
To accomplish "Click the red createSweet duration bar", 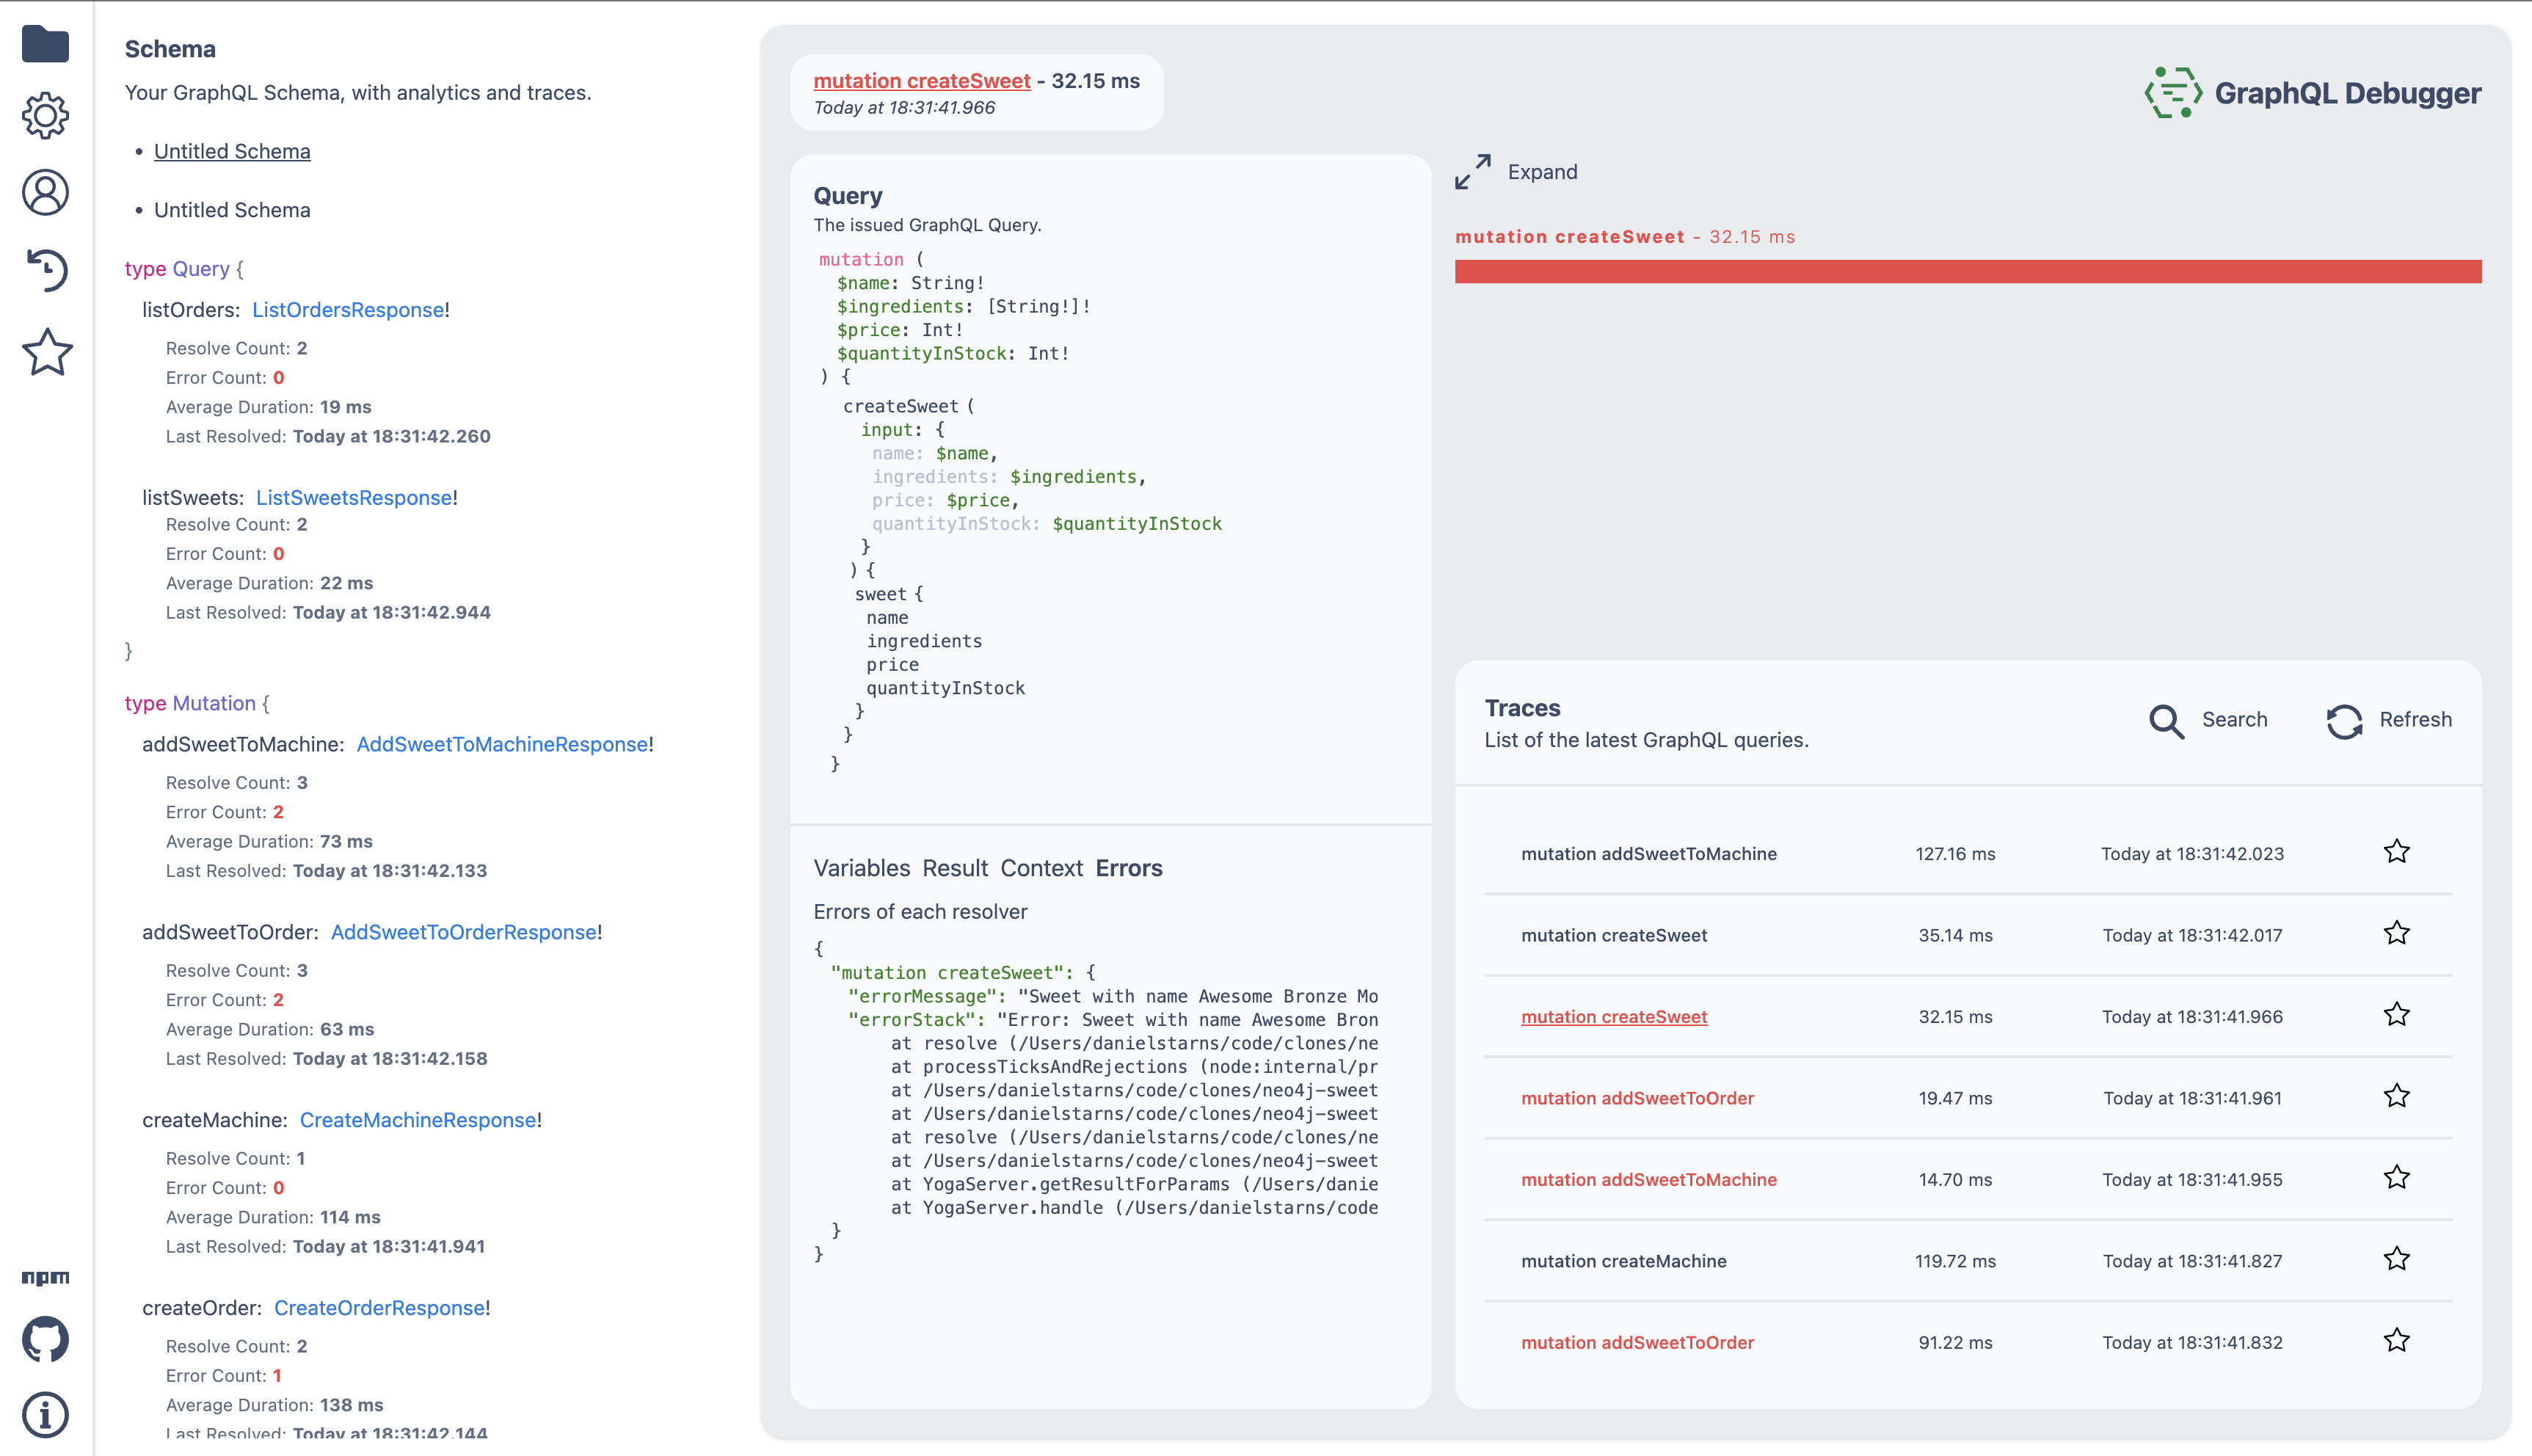I will point(1967,272).
